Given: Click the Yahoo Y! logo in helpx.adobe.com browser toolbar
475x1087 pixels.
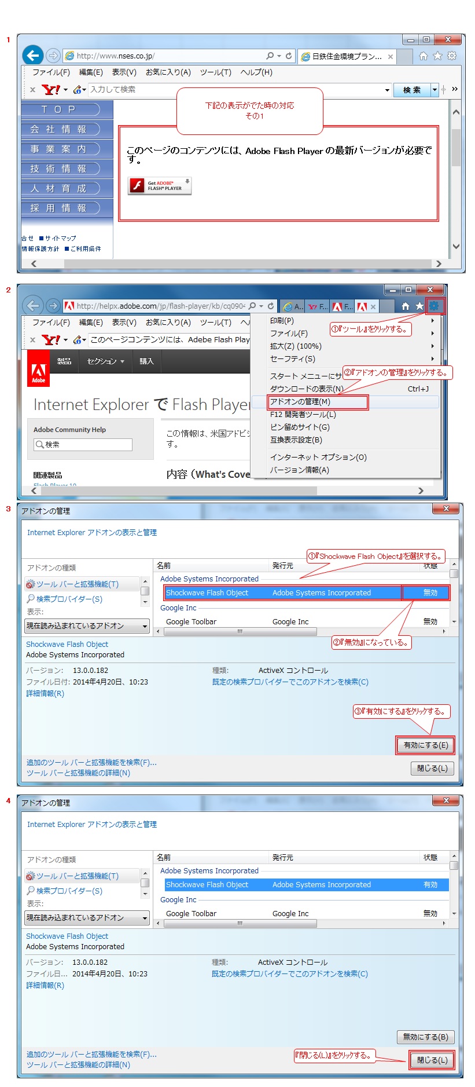Looking at the screenshot, I should [51, 340].
